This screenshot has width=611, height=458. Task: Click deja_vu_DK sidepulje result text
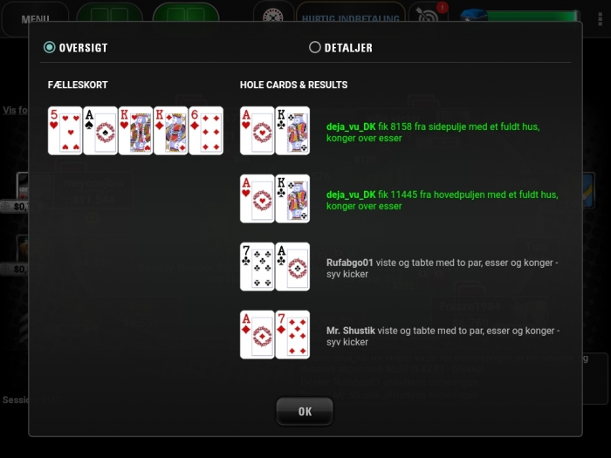click(433, 133)
